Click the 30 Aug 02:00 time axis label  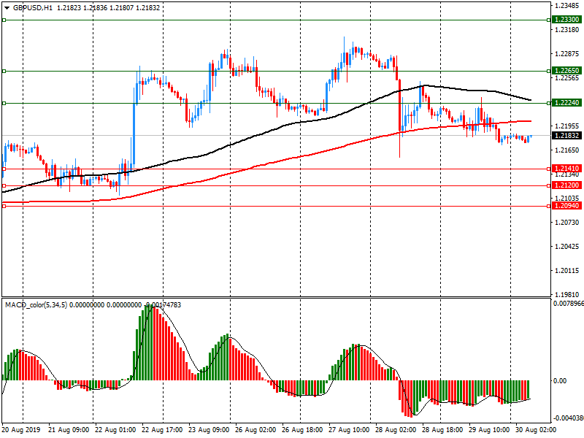coord(536,430)
